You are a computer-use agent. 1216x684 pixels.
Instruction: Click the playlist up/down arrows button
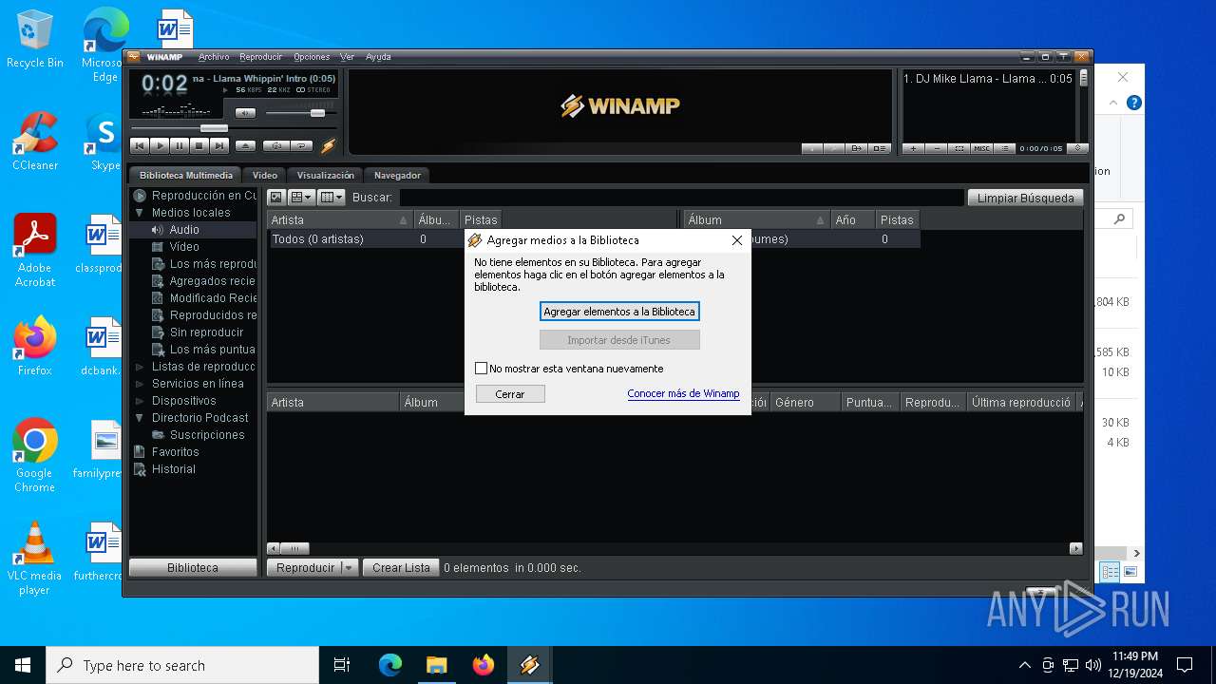[x=1077, y=148]
